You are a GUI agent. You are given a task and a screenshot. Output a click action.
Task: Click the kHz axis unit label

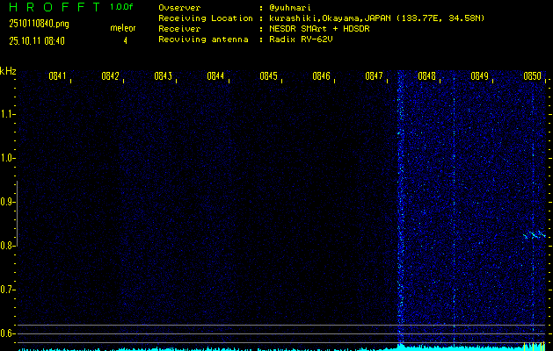[8, 71]
